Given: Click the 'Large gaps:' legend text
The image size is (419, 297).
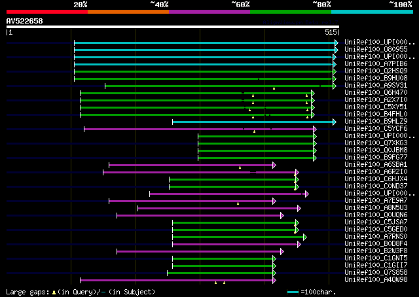Looking at the screenshot, I should tap(27, 292).
